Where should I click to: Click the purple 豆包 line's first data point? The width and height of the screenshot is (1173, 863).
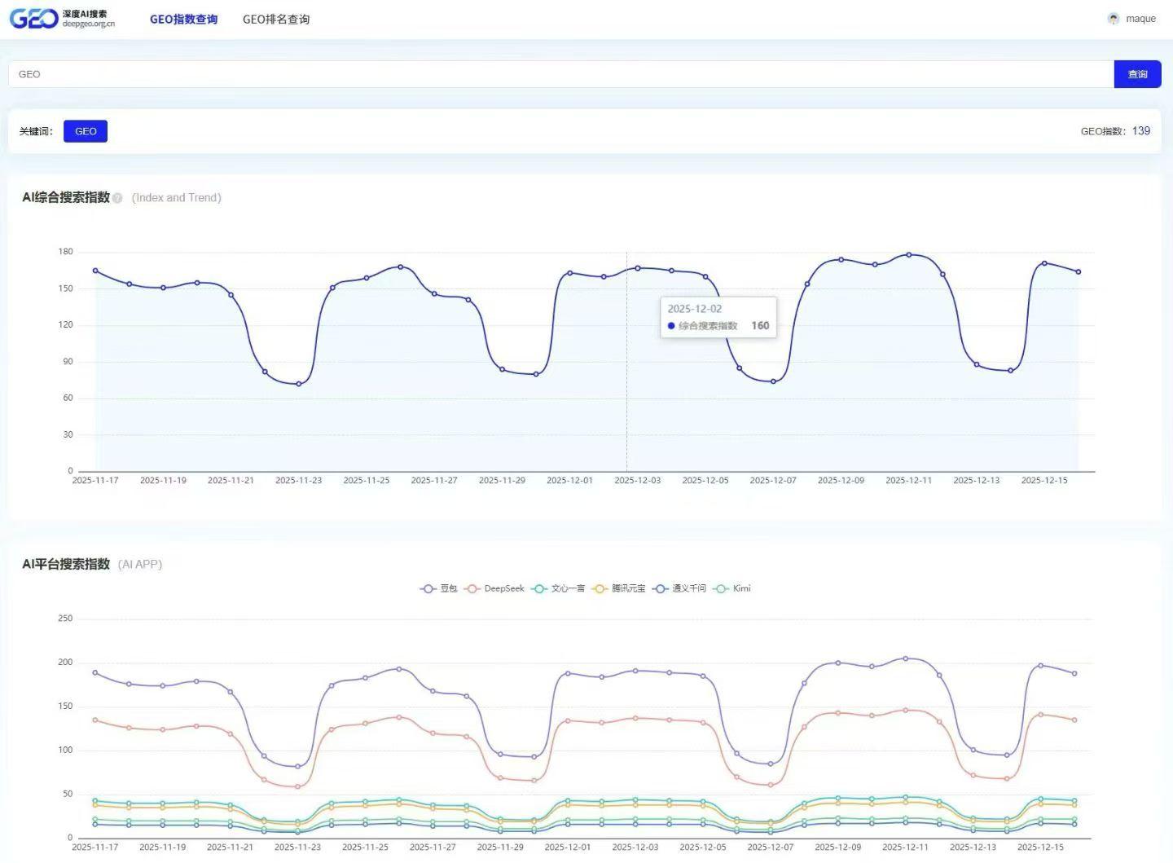pos(95,672)
